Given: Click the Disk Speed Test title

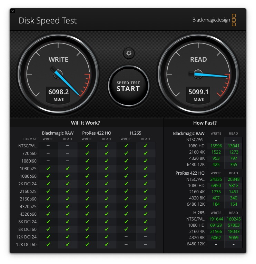Looking at the screenshot, I should click(48, 21).
